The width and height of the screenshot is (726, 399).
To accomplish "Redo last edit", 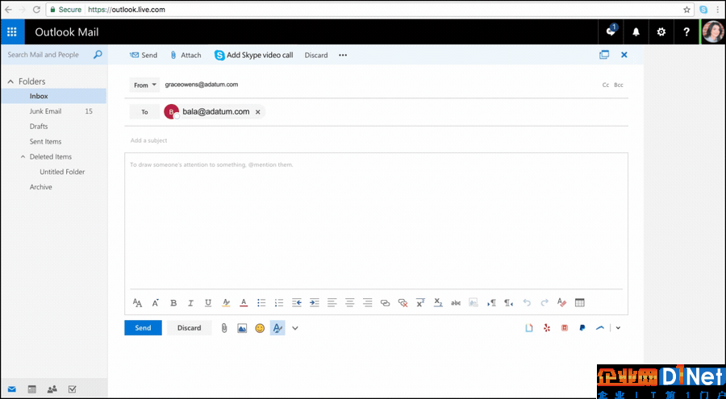I will (544, 303).
